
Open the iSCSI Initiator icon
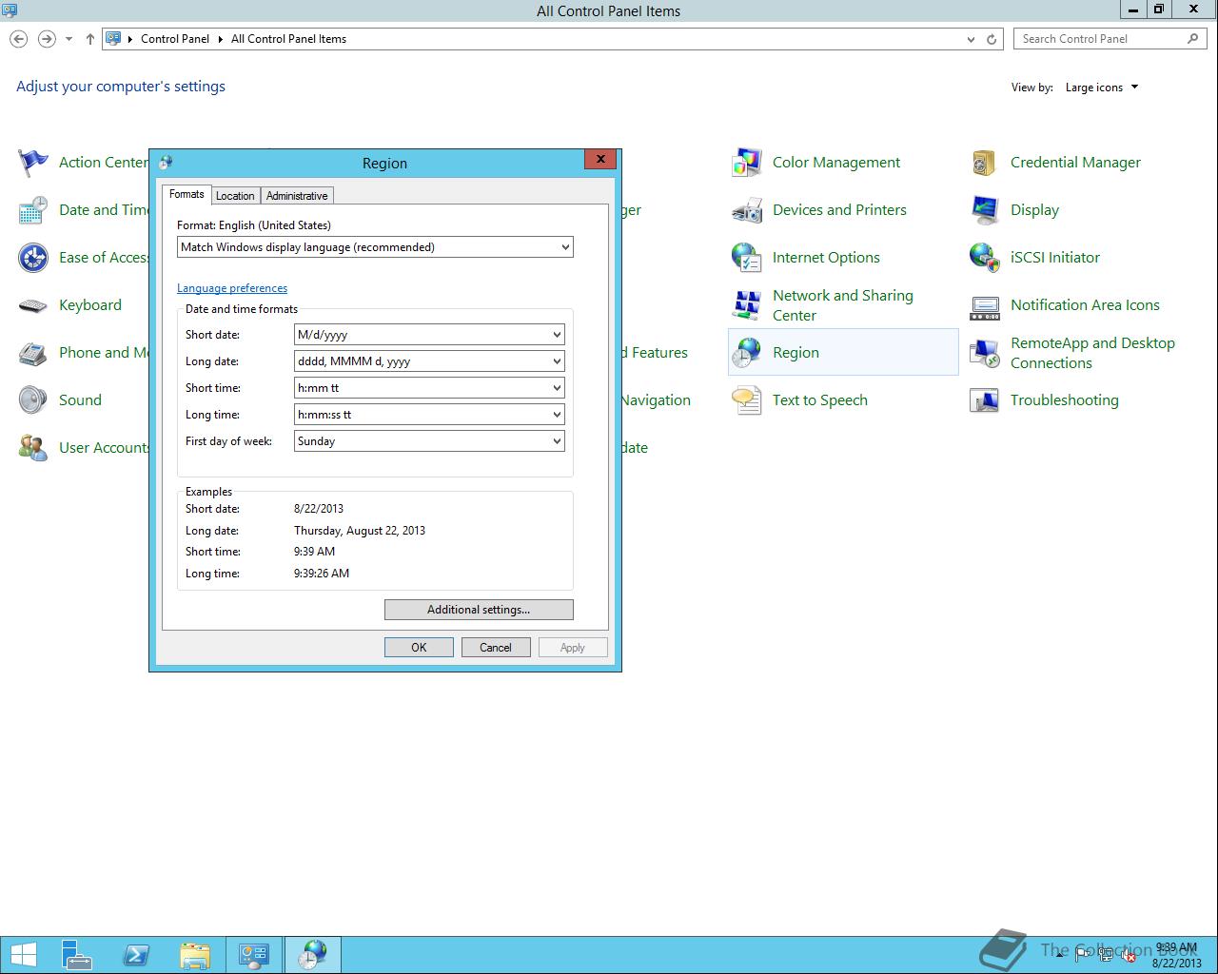click(x=985, y=258)
